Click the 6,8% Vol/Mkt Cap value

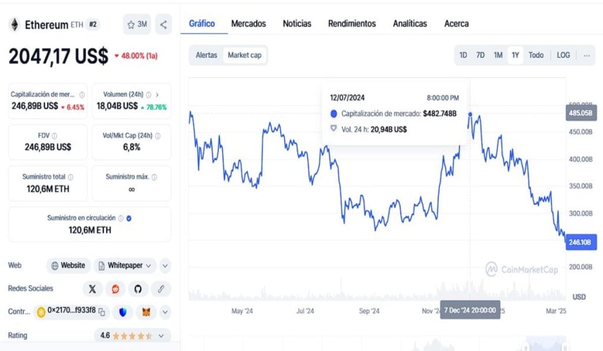click(131, 147)
